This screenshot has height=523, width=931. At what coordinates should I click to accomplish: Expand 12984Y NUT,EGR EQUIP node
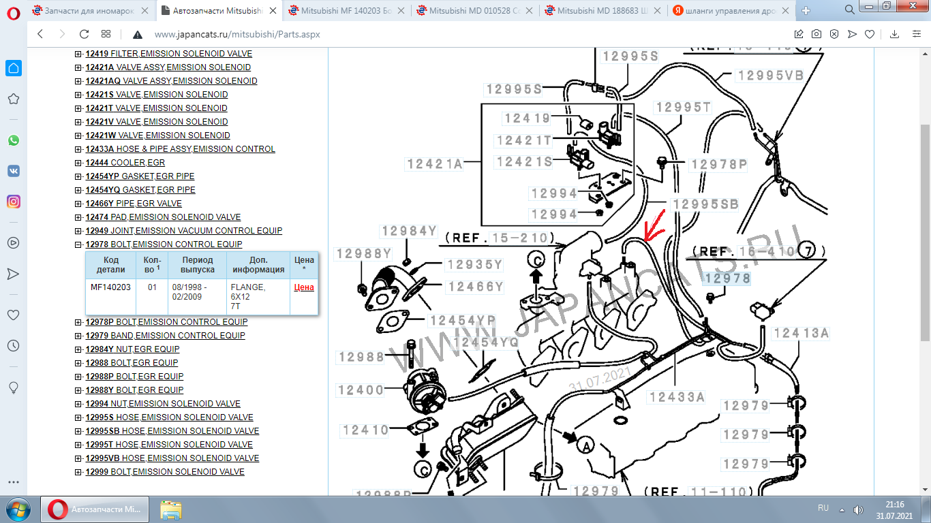(78, 349)
